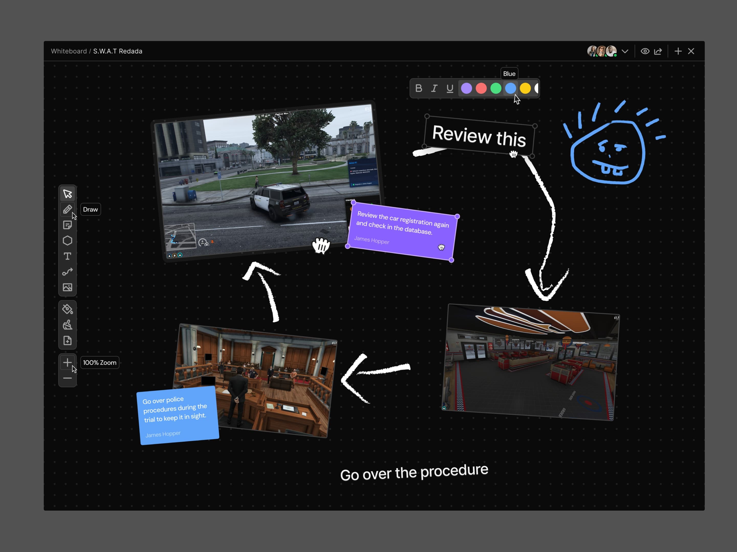Open the insert image tool
The width and height of the screenshot is (737, 552).
pyautogui.click(x=67, y=287)
